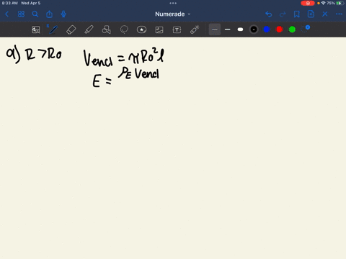The width and height of the screenshot is (346, 259).
Task: Open the thumbnail grid view
Action: click(x=21, y=14)
